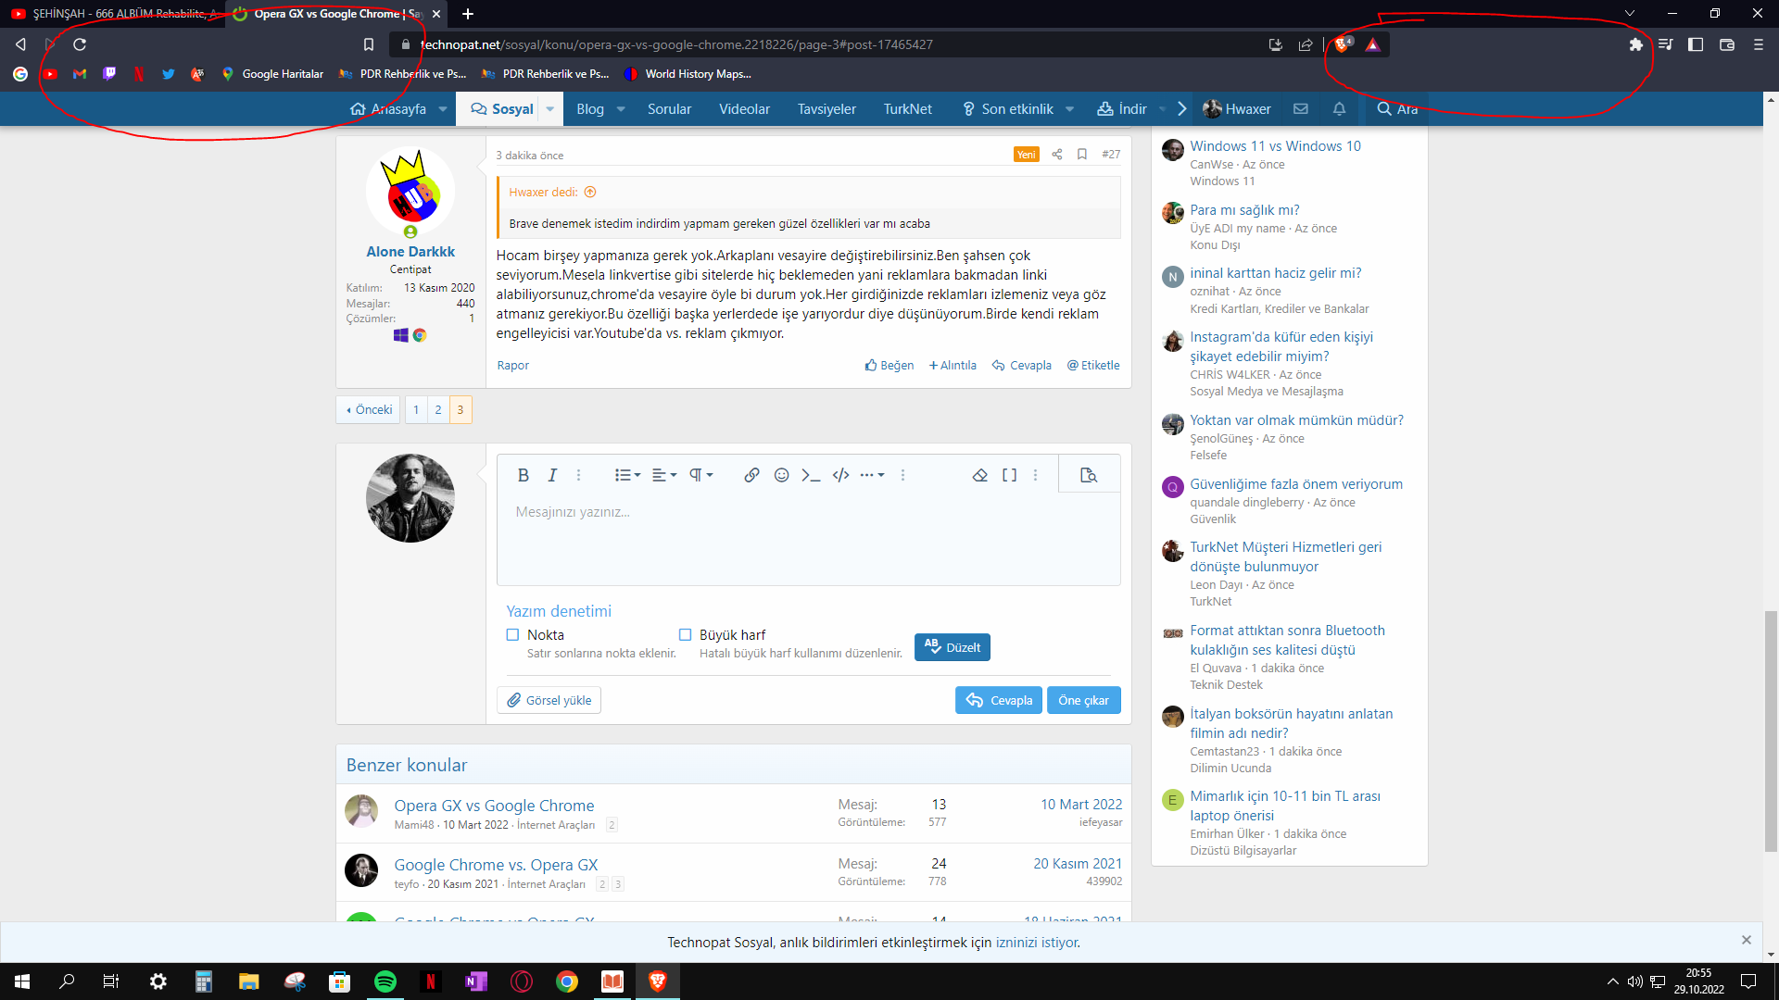Click the Görsel yükle button

[549, 700]
